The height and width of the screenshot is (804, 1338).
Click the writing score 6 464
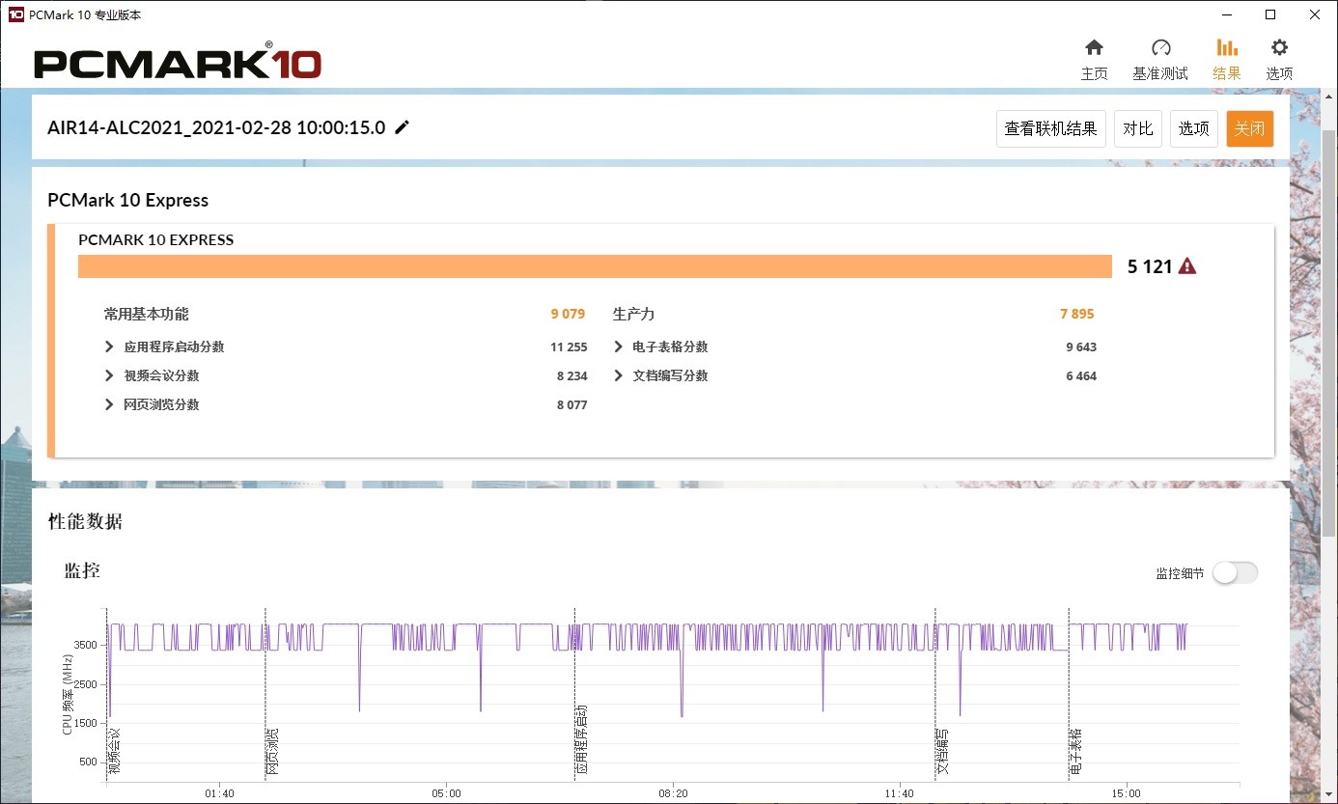(1081, 375)
